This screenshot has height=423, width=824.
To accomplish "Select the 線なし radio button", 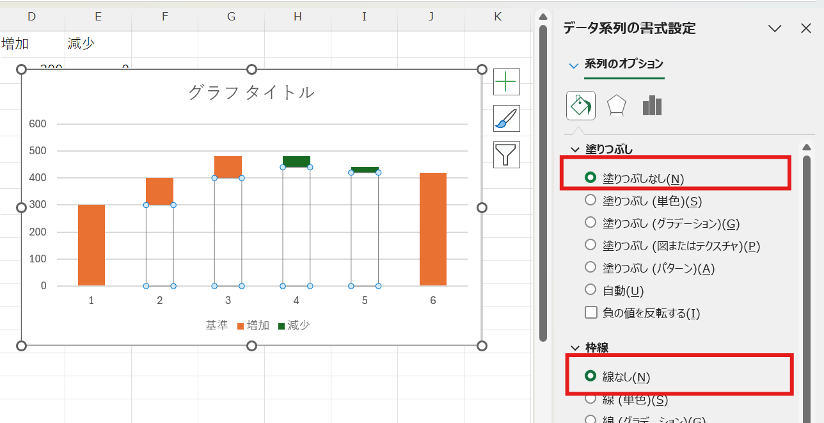I will pos(589,376).
